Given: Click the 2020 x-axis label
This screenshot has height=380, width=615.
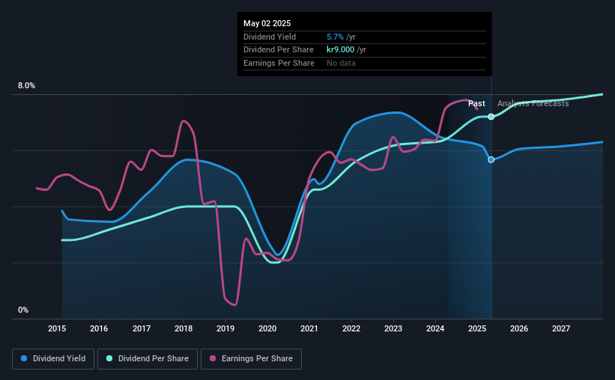Looking at the screenshot, I should (267, 328).
